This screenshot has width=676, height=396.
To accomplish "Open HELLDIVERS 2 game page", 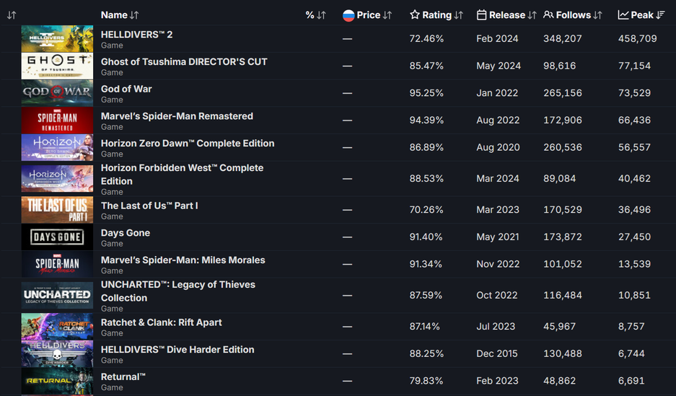I will 136,35.
